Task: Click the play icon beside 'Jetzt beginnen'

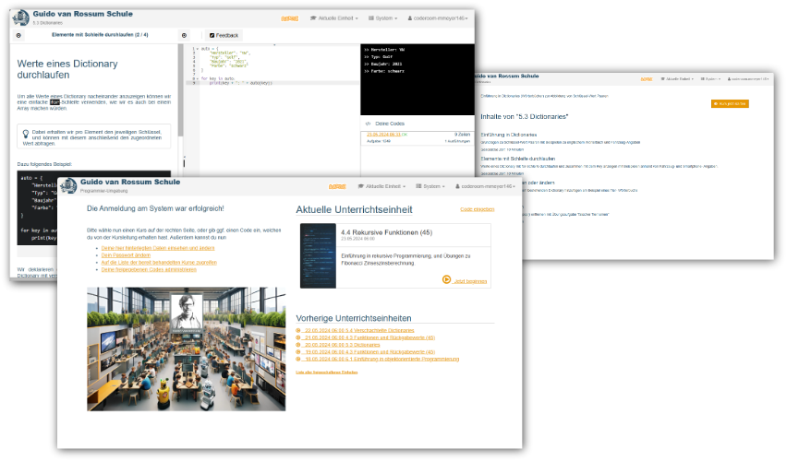Action: [x=447, y=279]
